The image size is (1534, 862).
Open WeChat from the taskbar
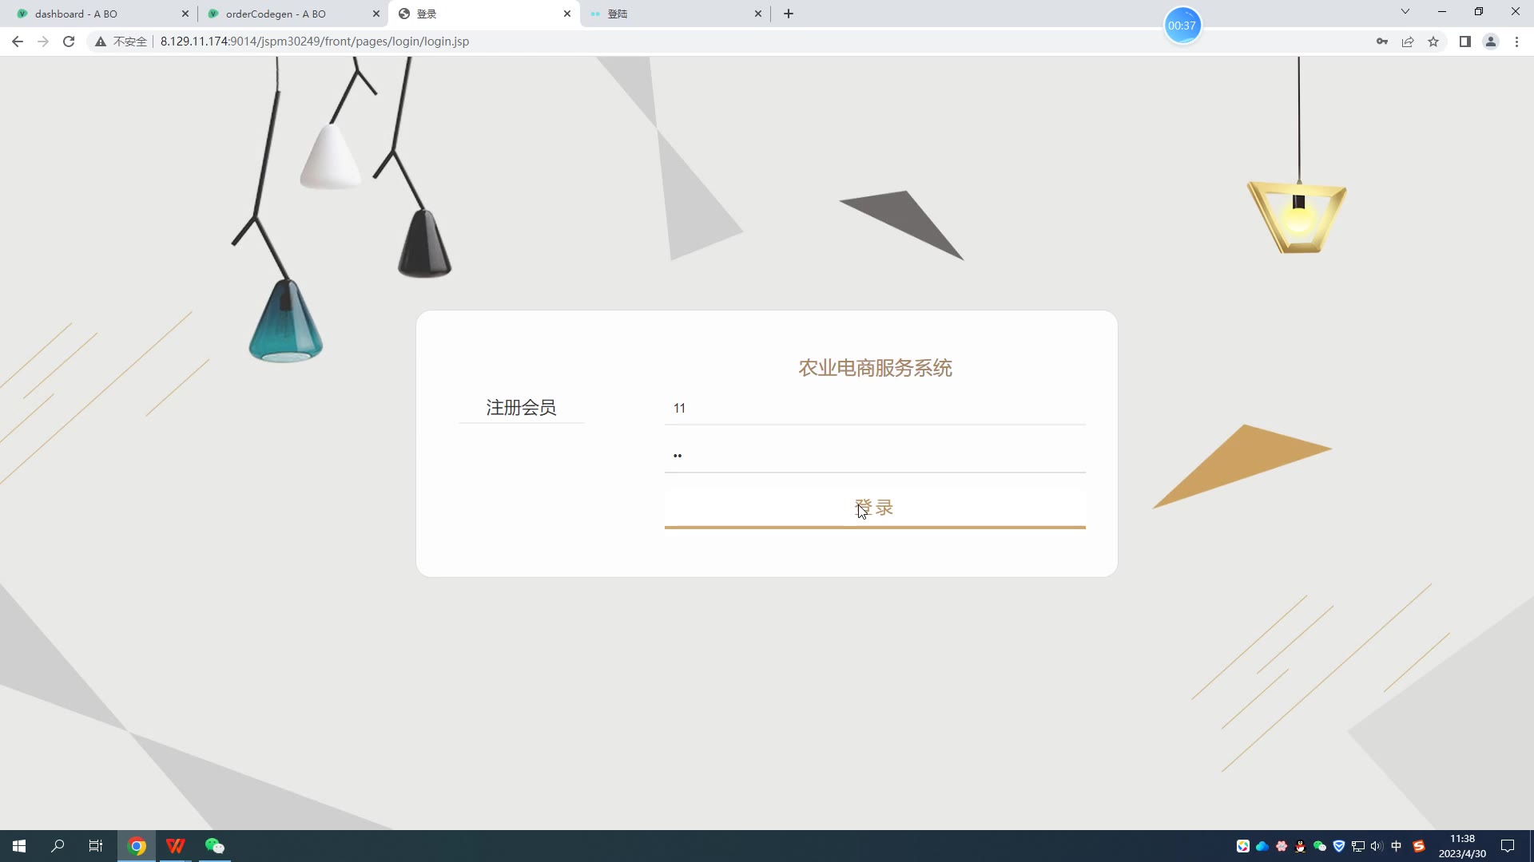214,846
